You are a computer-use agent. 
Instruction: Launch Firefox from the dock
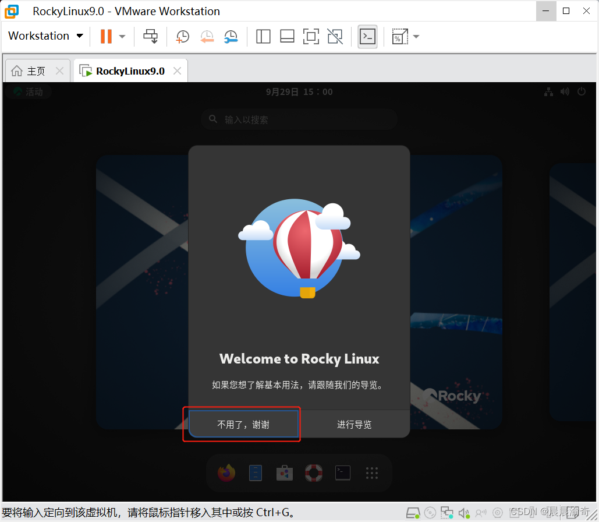point(226,473)
